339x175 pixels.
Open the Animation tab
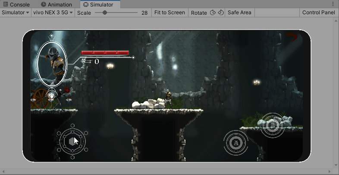(56, 4)
